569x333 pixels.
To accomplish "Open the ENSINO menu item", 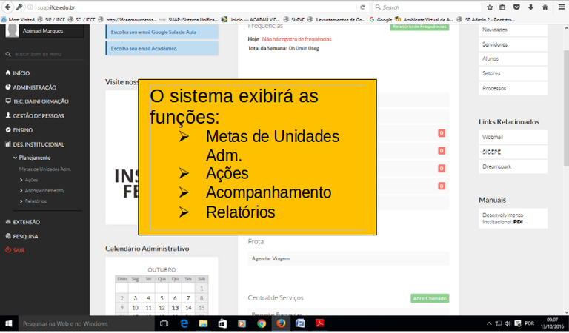I will click(22, 130).
